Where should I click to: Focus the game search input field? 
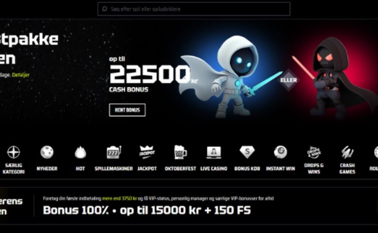point(194,9)
